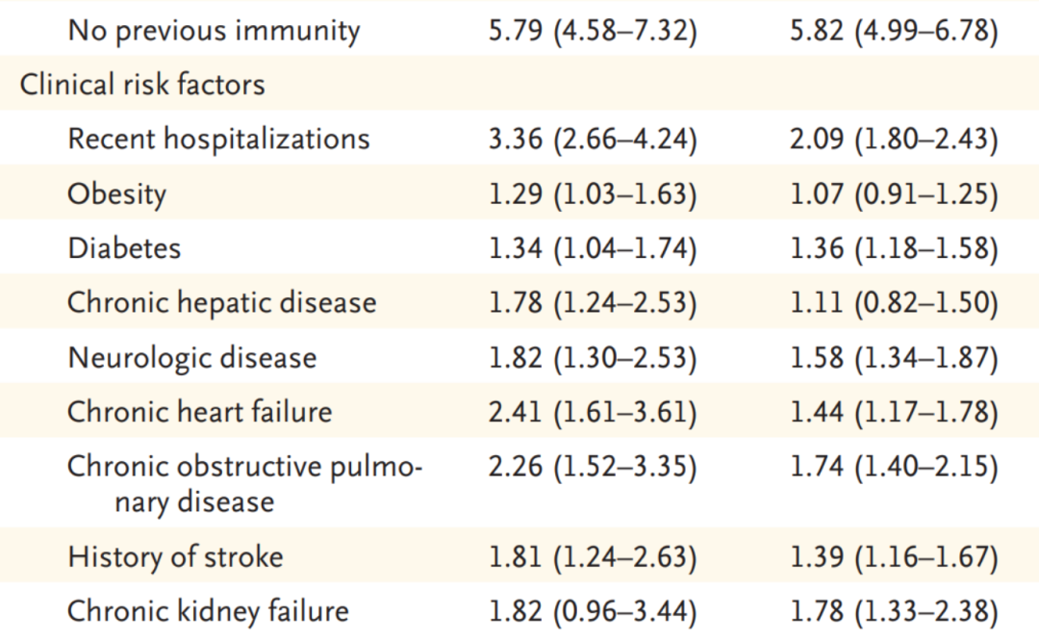Select the value 2.41 (1.61–3.61)
This screenshot has height=641, width=1039.
[x=593, y=412]
